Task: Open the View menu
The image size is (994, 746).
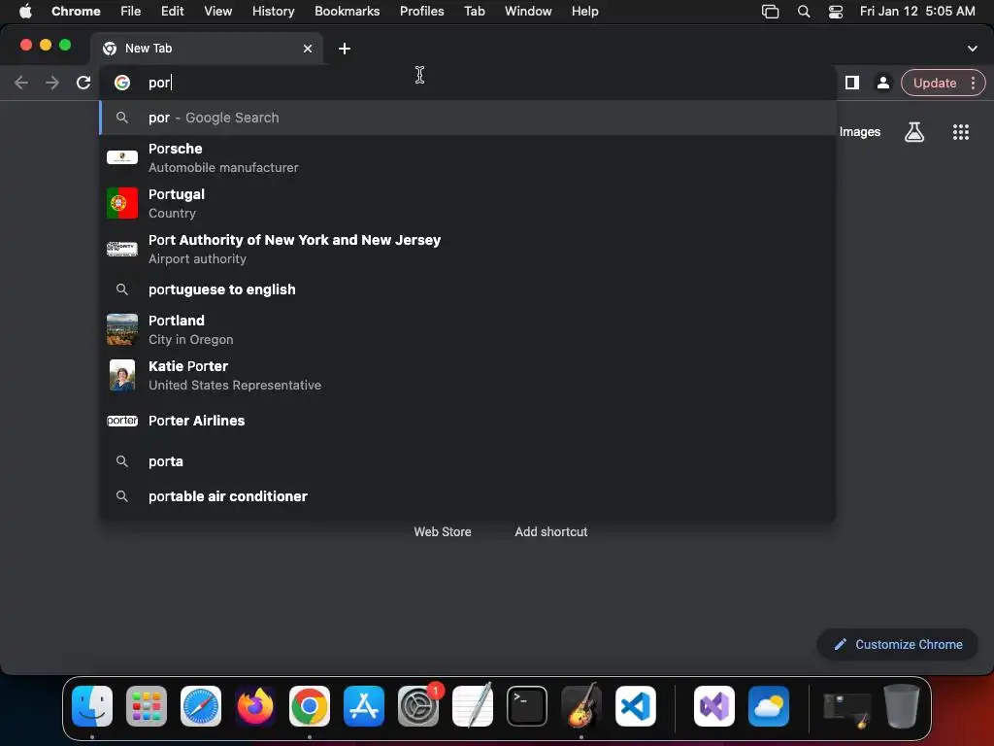Action: [x=217, y=12]
